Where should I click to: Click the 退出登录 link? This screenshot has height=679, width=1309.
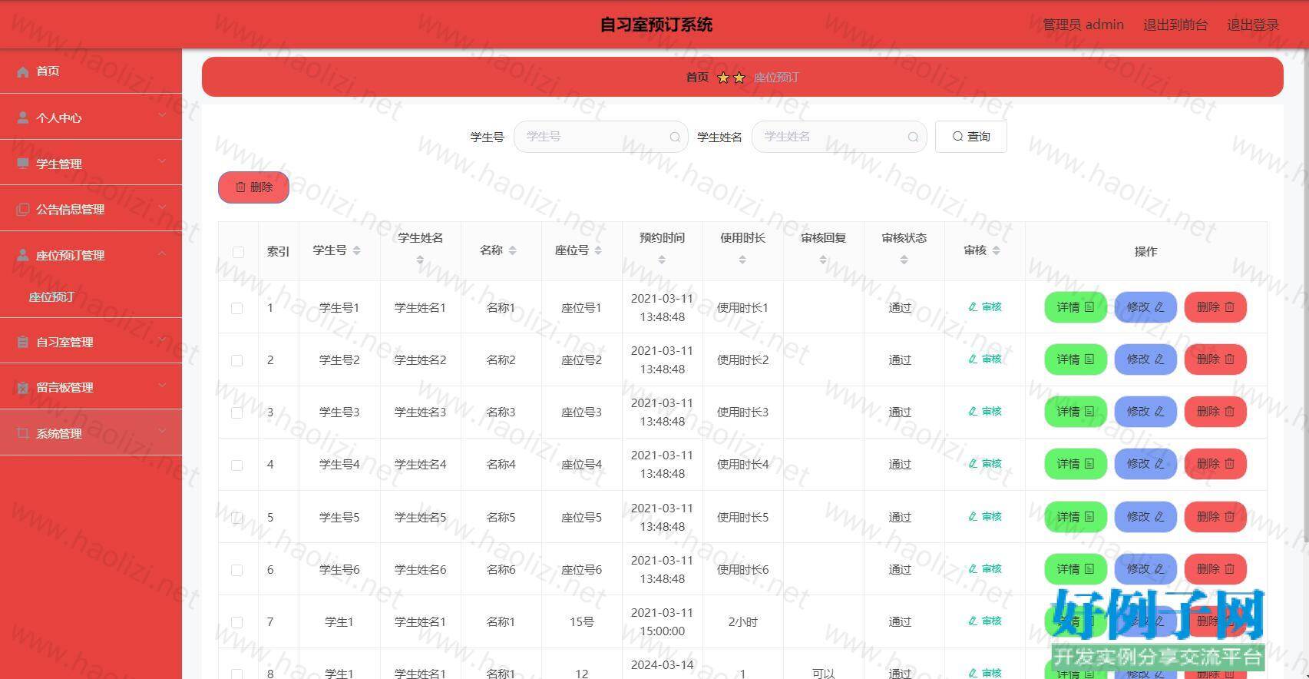click(x=1252, y=25)
